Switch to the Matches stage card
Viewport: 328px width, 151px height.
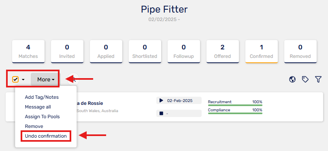tap(28, 51)
